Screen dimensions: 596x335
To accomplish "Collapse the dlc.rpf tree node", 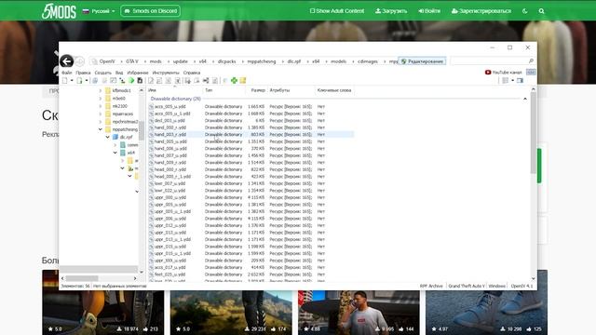I will (108, 137).
